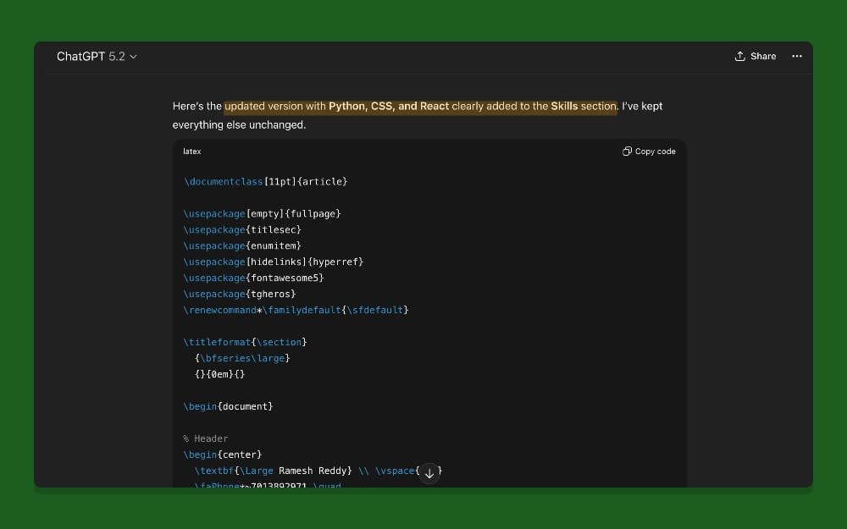Screen dimensions: 847x529
Task: Click the copy clipboard icon
Action: click(627, 152)
